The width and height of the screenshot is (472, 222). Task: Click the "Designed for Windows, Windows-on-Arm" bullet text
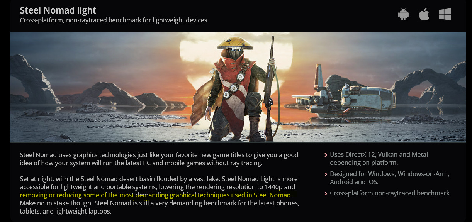(x=389, y=178)
